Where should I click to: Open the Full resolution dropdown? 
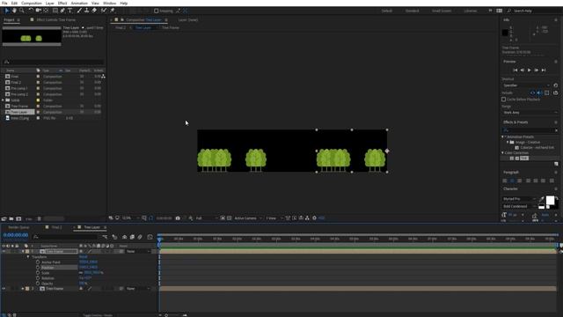coord(207,218)
